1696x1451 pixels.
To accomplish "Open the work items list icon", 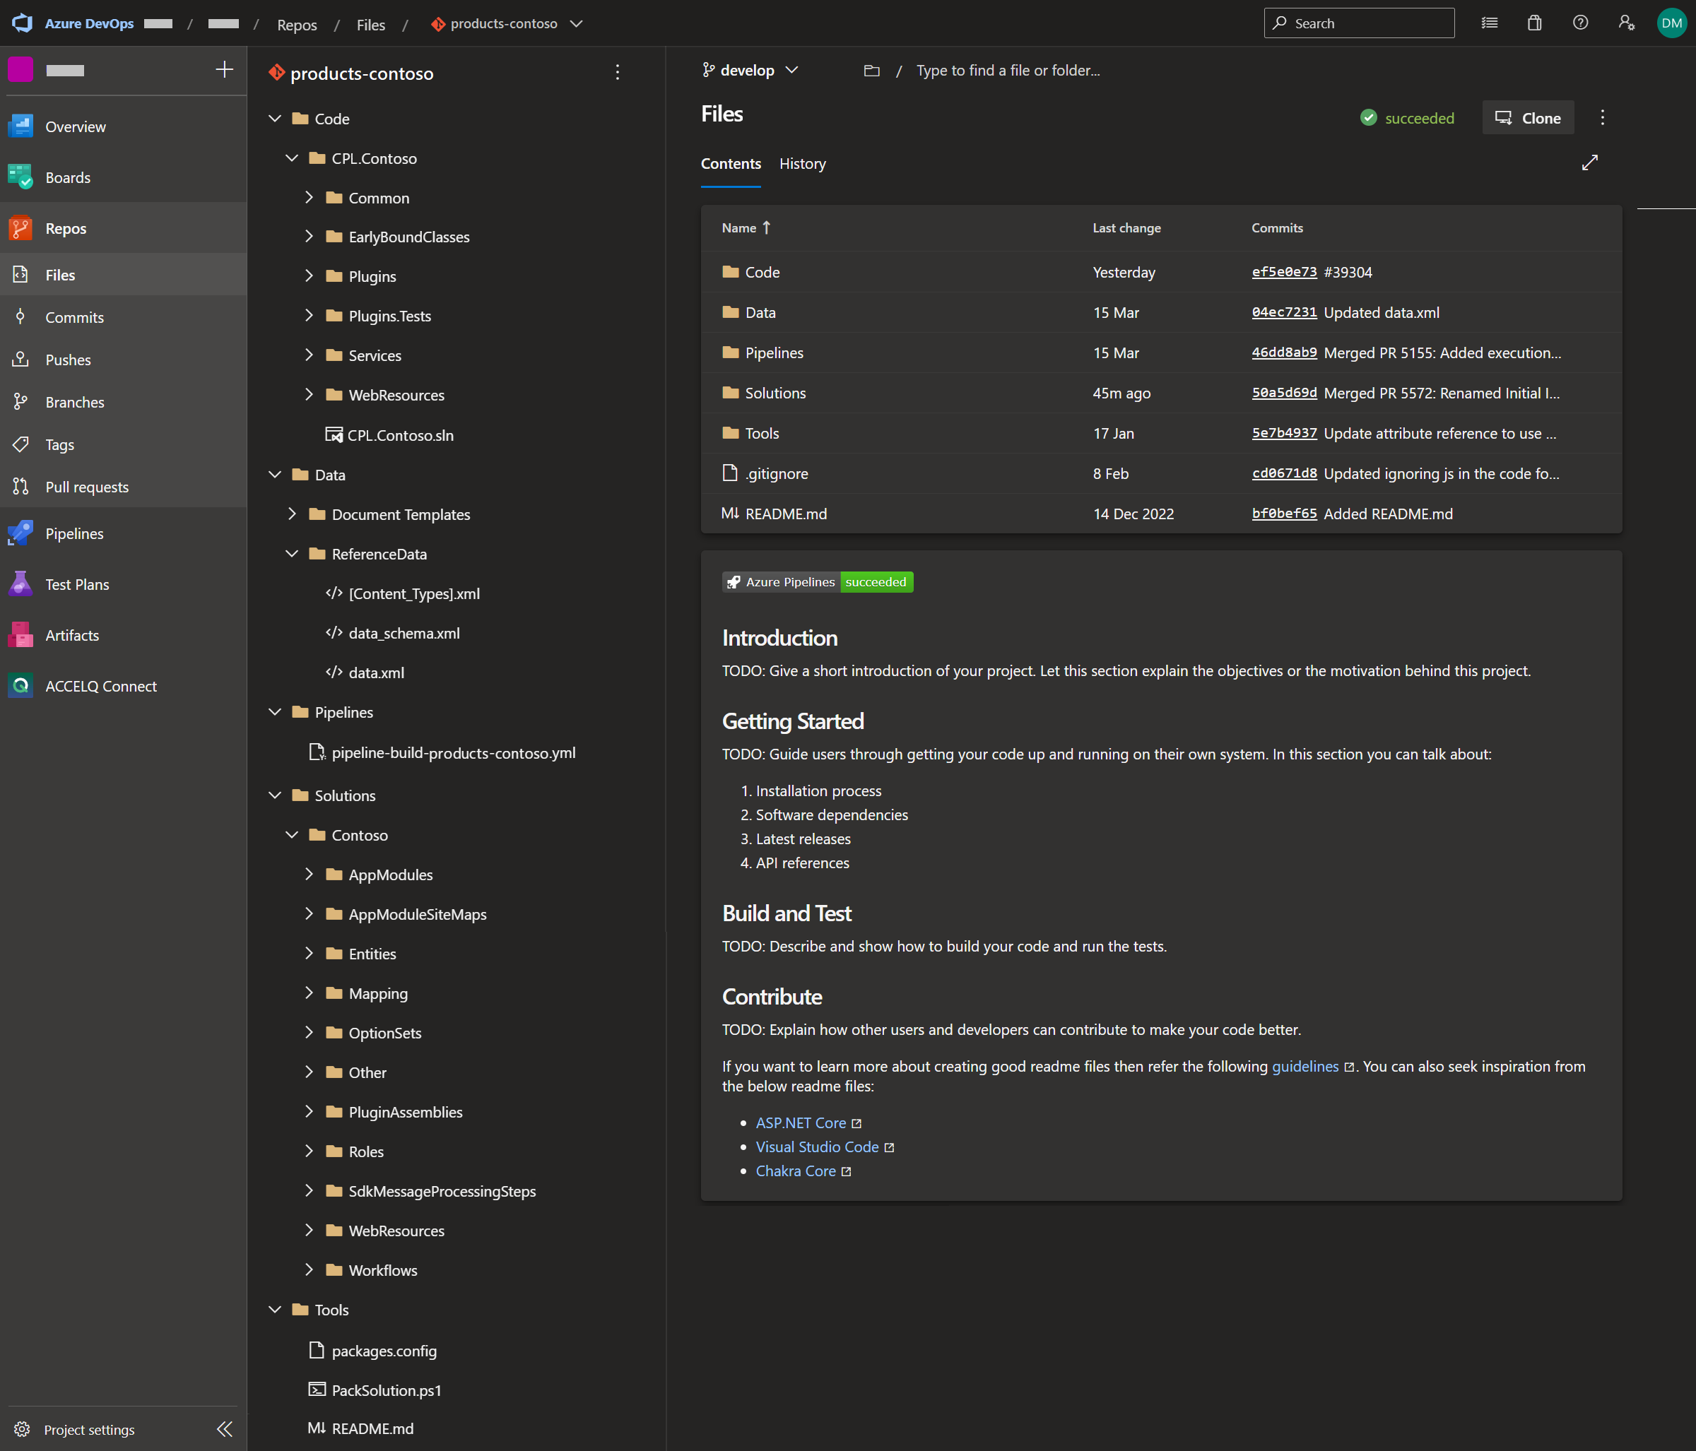I will tap(1489, 23).
